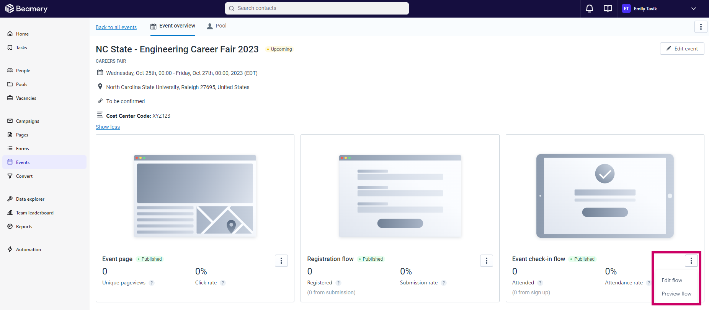709x310 pixels.
Task: Open Vacancies in the sidebar
Action: [x=44, y=98]
